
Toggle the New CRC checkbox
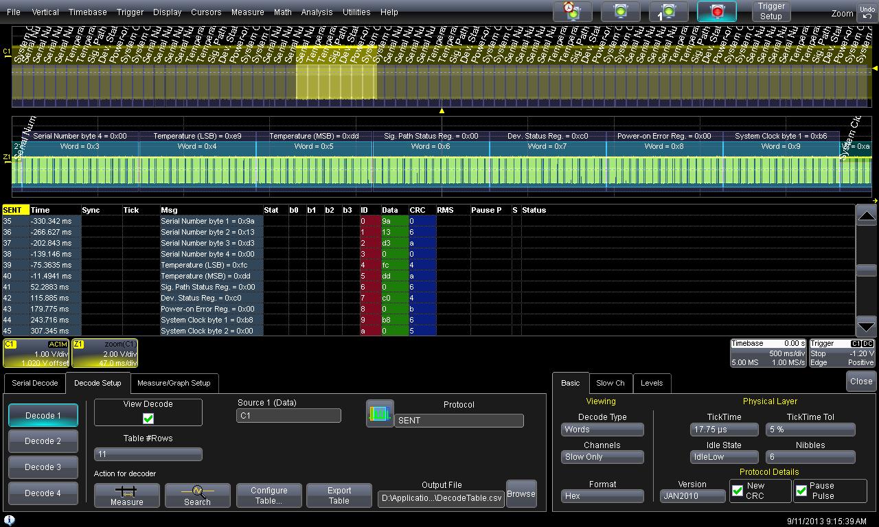(x=738, y=491)
